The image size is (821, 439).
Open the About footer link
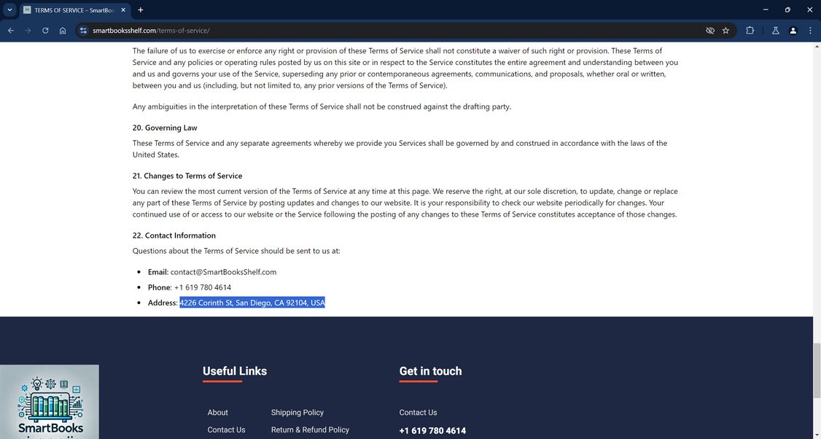click(x=217, y=412)
